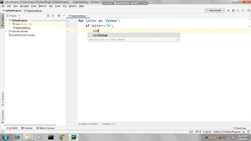251x141 pixels.
Task: Open Windows Start button
Action: pos(5,137)
